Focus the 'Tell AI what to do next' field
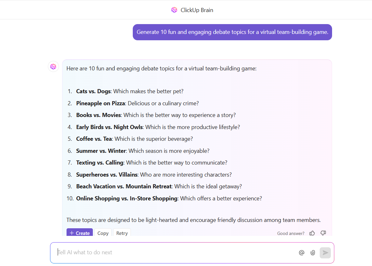 tap(174, 252)
